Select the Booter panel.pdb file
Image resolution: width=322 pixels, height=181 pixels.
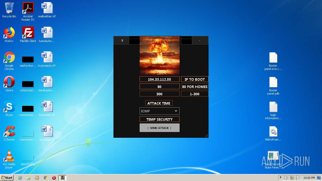pyautogui.click(x=273, y=86)
